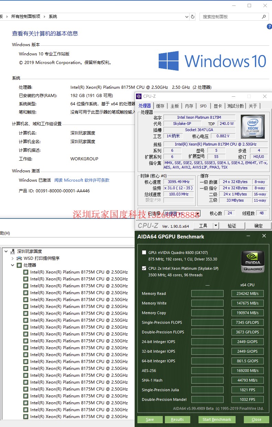Image resolution: width=272 pixels, height=427 pixels.
Task: Open the 阅读 Microsoft 软件许可条款 link
Action: (82, 180)
